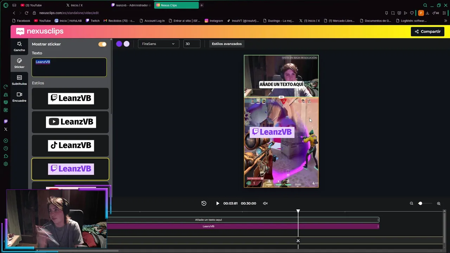Click the font size field showing 30
The width and height of the screenshot is (450, 253).
192,44
